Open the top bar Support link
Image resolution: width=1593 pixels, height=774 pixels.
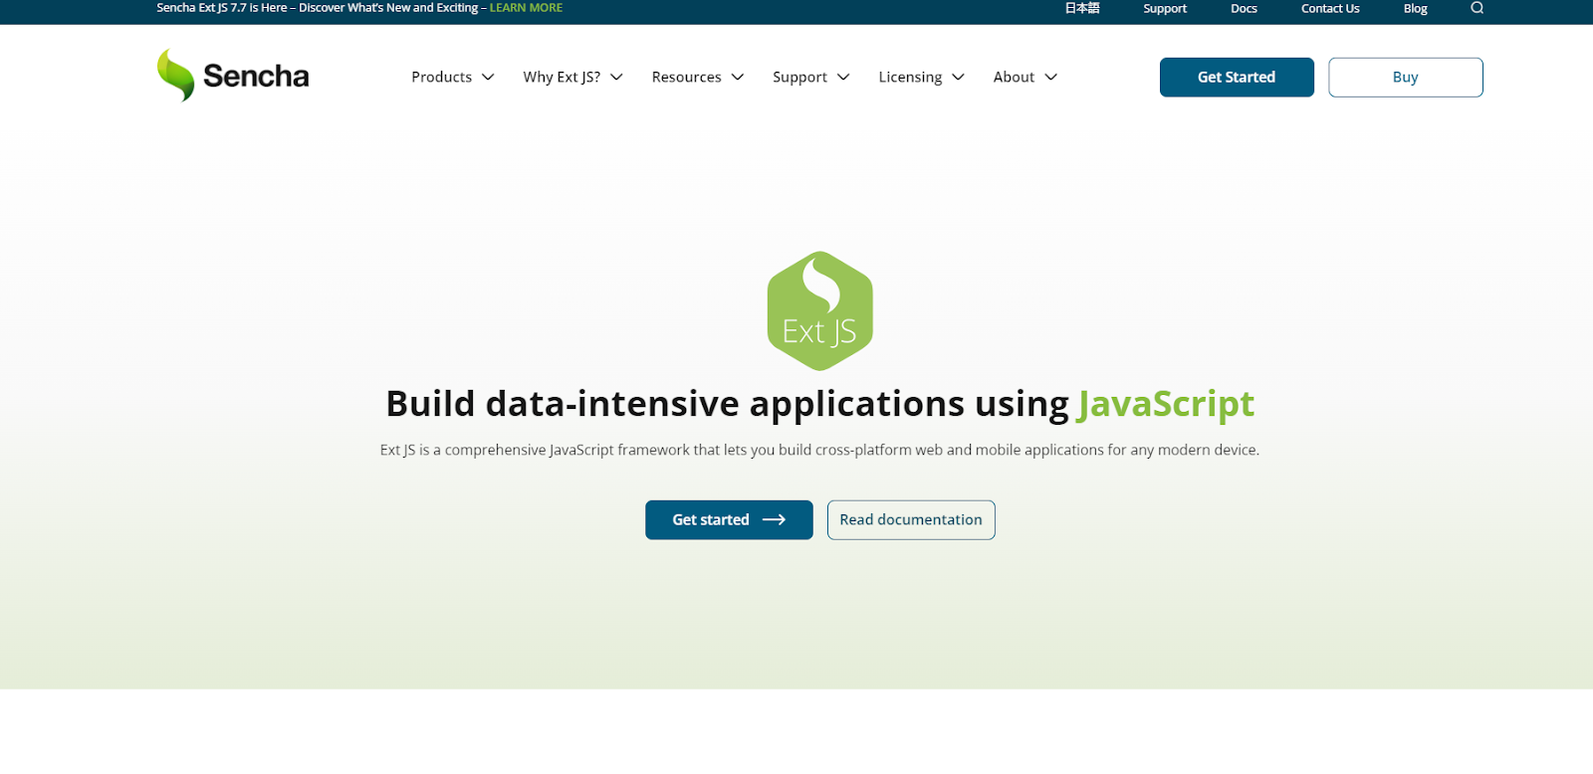pos(1165,8)
